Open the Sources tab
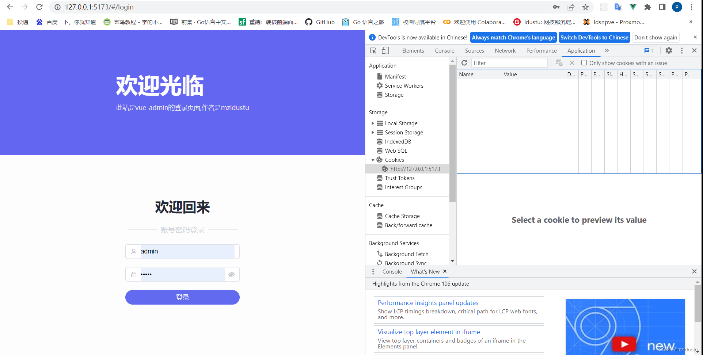This screenshot has width=703, height=355. pyautogui.click(x=474, y=51)
